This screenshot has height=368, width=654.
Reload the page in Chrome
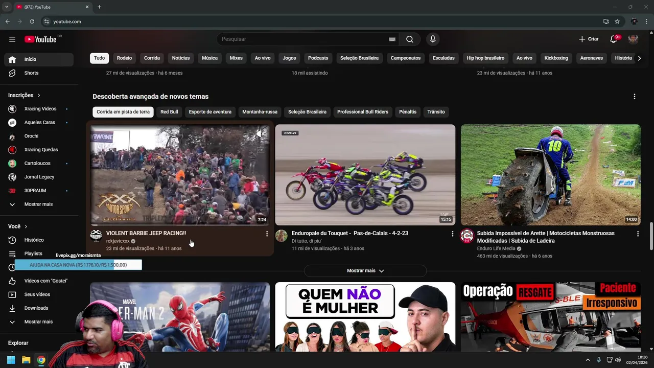pos(32,21)
